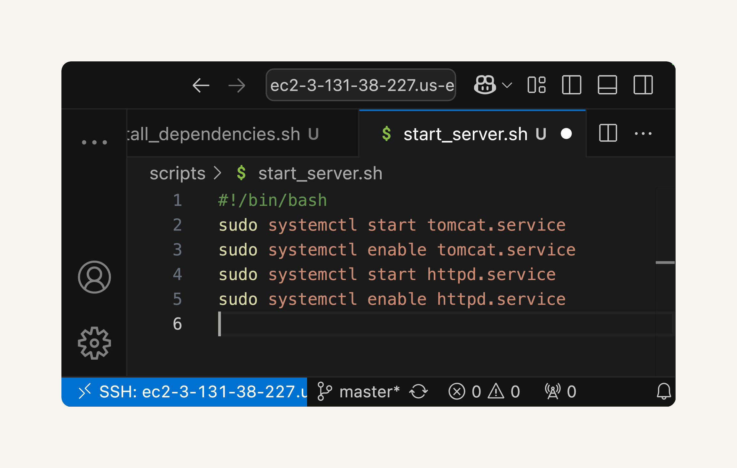Split the editor to the right
Screen dimensions: 737x468
point(608,133)
